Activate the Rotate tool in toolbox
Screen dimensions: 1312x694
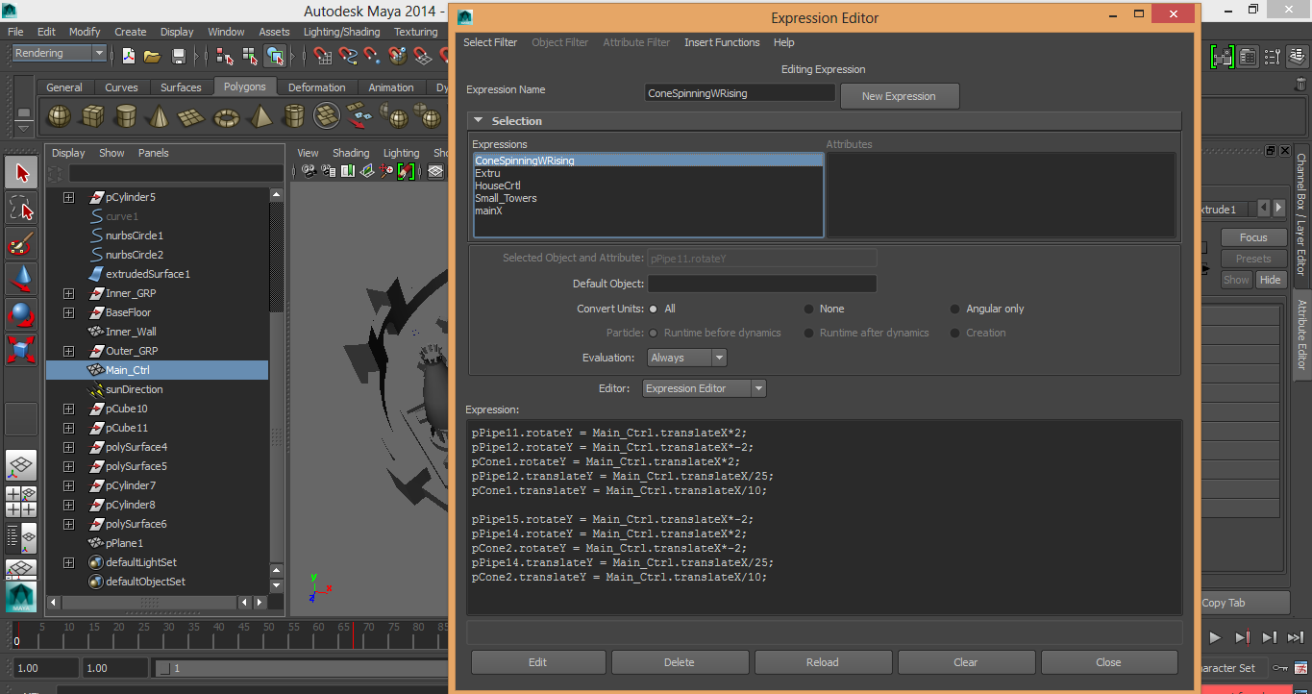pyautogui.click(x=21, y=315)
